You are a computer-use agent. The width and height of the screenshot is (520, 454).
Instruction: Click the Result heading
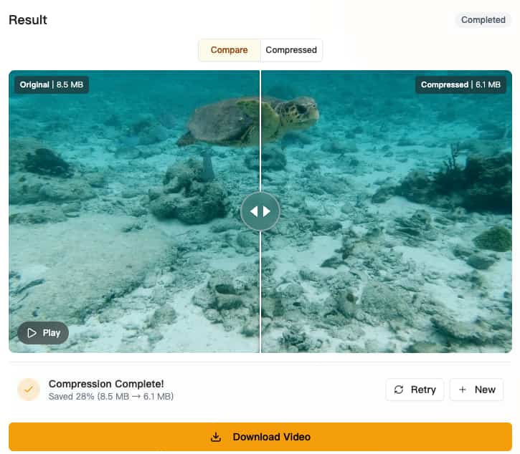pos(28,20)
